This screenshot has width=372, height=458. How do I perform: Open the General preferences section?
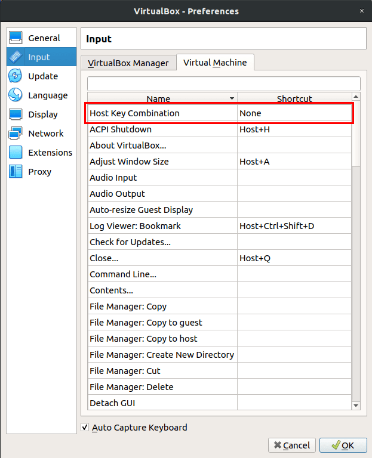[x=42, y=38]
